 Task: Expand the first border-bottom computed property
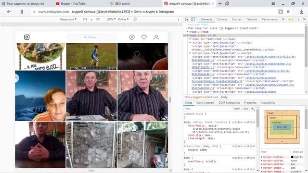tap(262, 157)
